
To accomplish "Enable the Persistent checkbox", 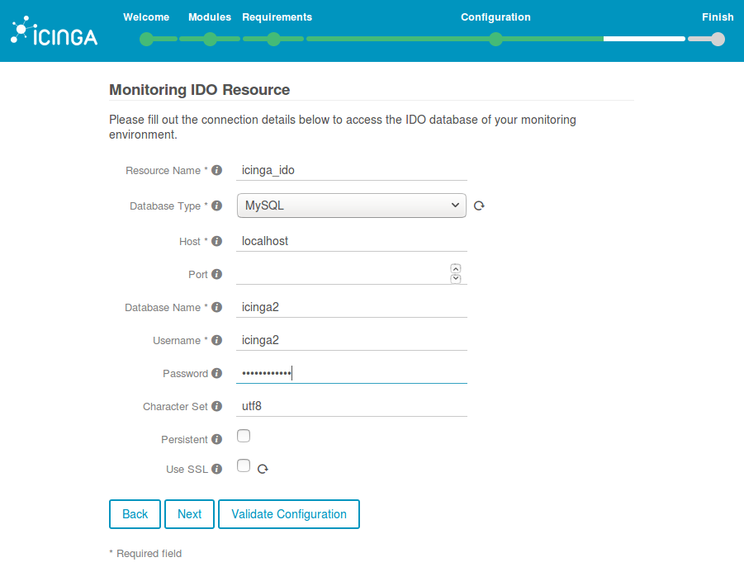I will (x=244, y=436).
